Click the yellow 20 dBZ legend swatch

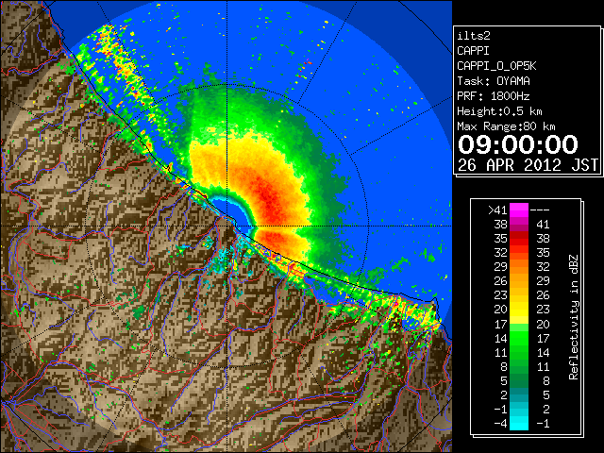pyautogui.click(x=519, y=310)
